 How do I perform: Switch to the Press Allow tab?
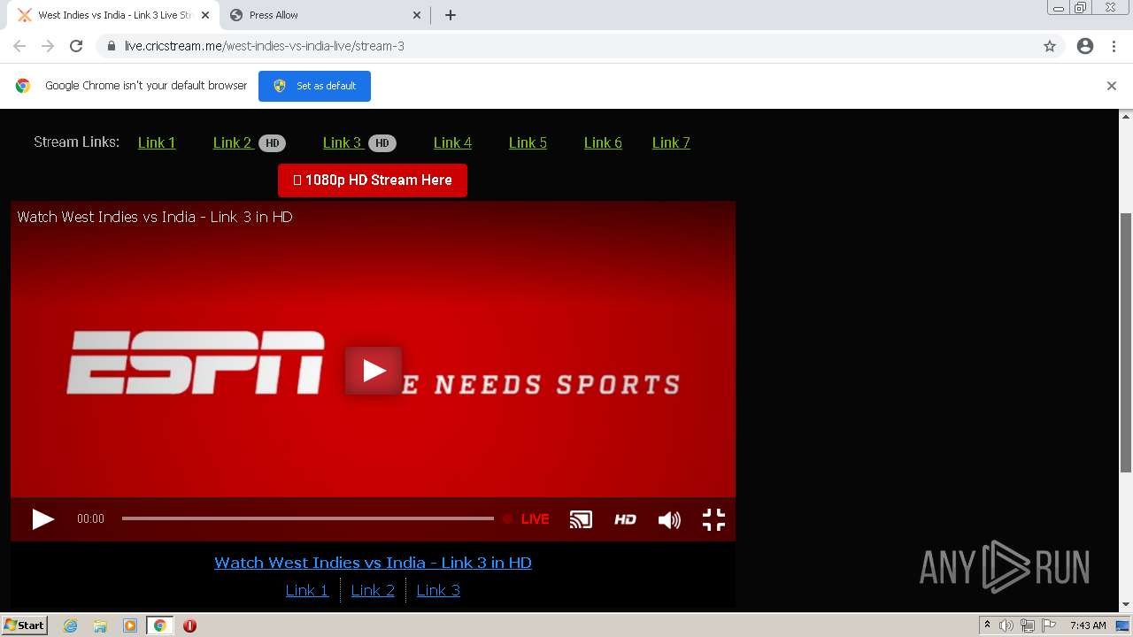click(x=326, y=15)
